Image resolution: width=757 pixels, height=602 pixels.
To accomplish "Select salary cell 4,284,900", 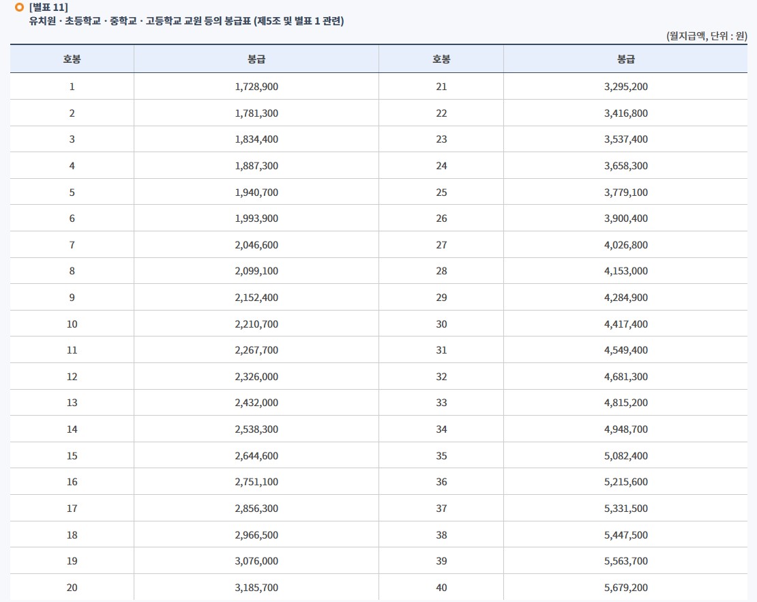I will pyautogui.click(x=625, y=298).
